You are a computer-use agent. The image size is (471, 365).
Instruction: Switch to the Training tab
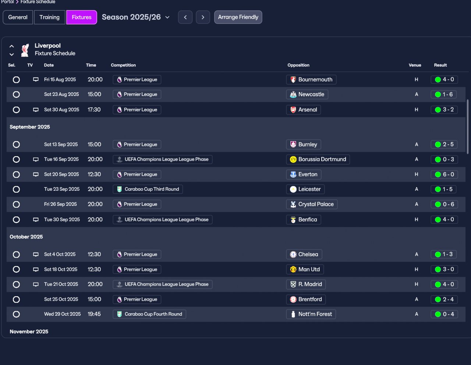coord(49,17)
